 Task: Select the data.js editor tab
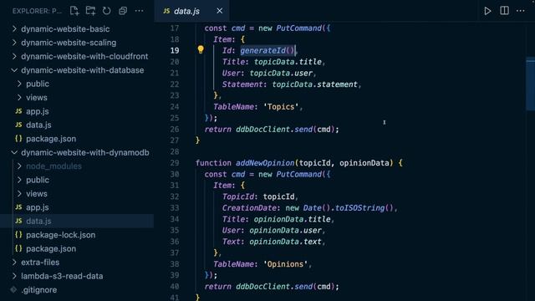[191, 11]
